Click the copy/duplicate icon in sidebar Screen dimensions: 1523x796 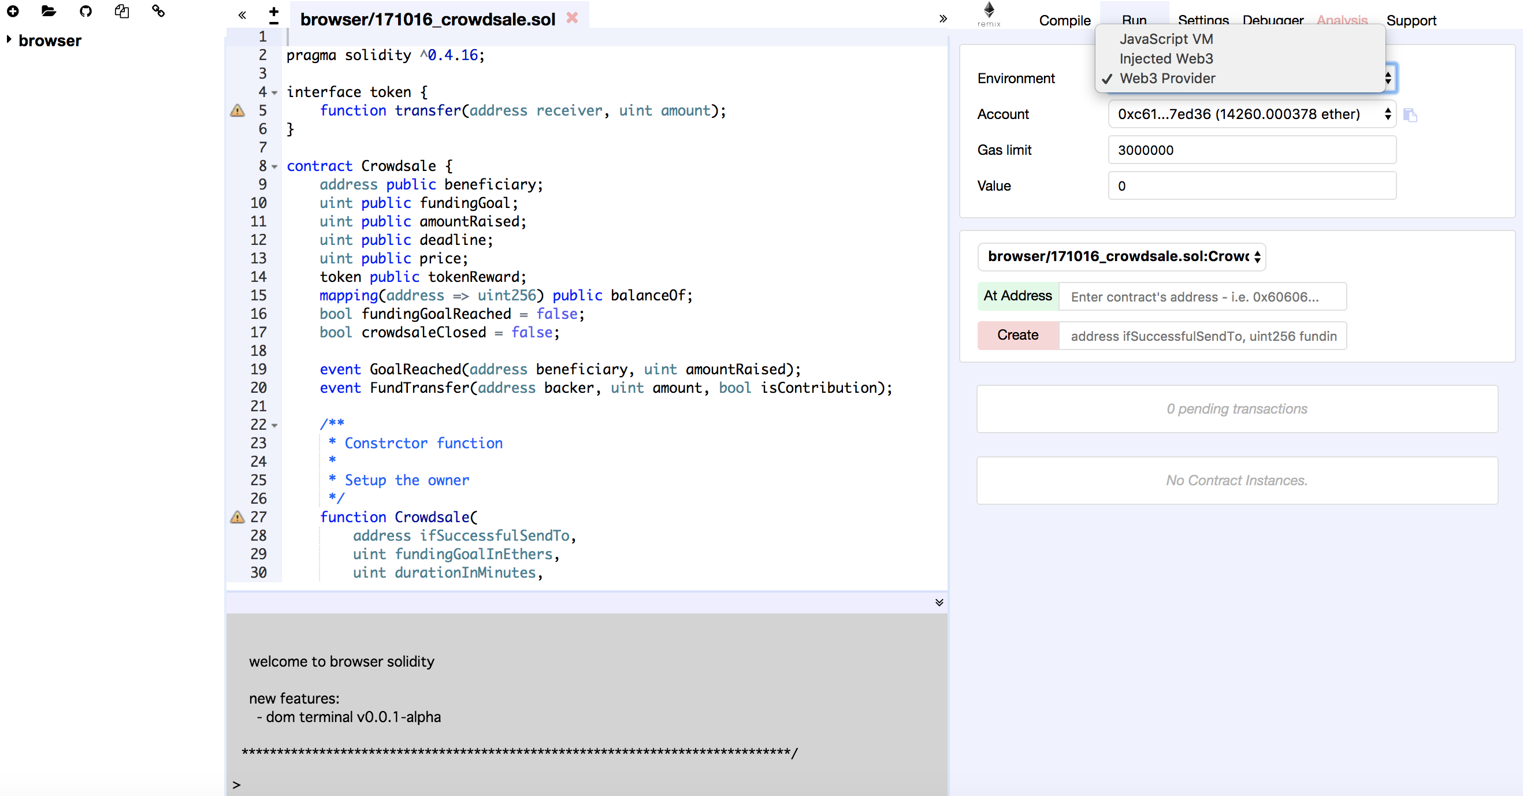point(121,12)
